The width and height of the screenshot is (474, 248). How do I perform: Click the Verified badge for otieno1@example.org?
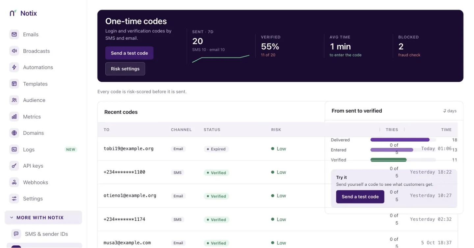[216, 196]
